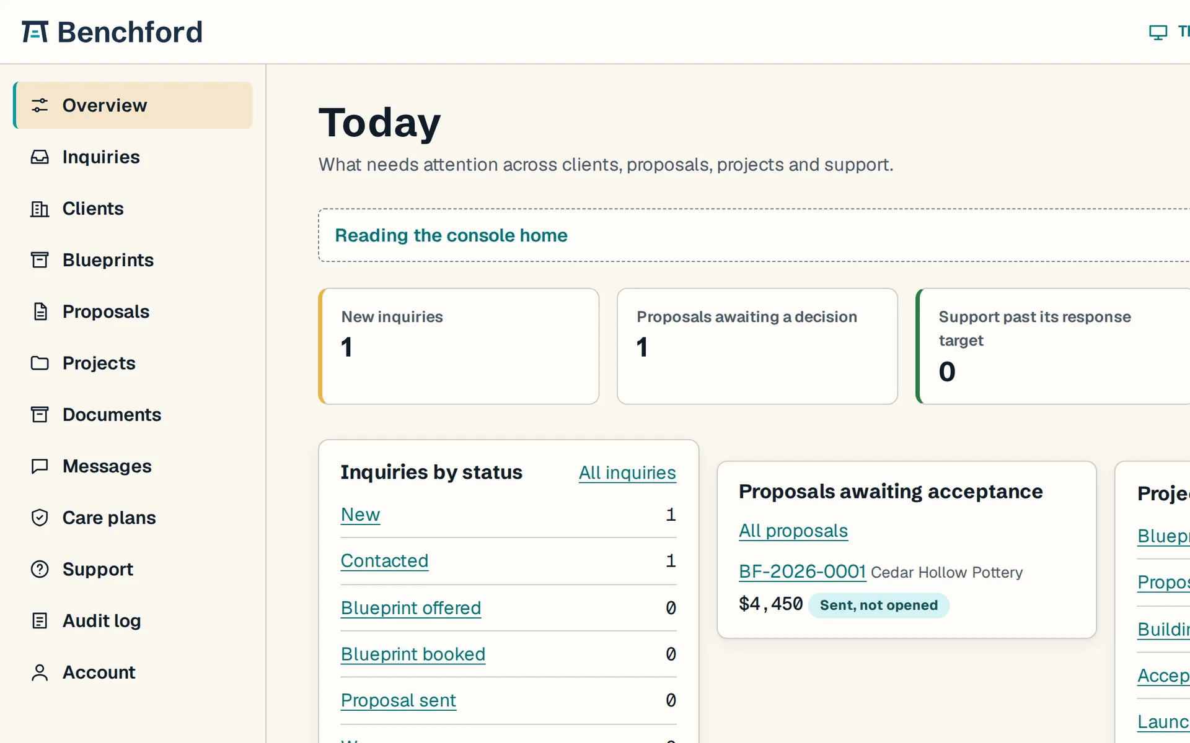This screenshot has height=743, width=1190.
Task: Click the Sent, not opened badge
Action: pos(878,605)
